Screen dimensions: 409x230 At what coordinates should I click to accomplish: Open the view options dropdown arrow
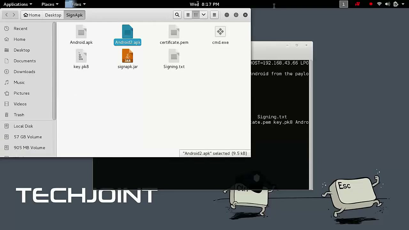[x=204, y=15]
